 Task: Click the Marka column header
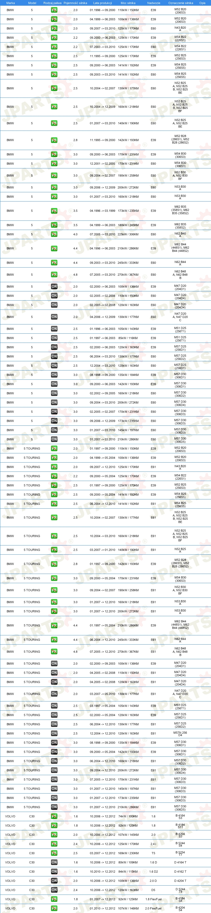click(11, 3)
